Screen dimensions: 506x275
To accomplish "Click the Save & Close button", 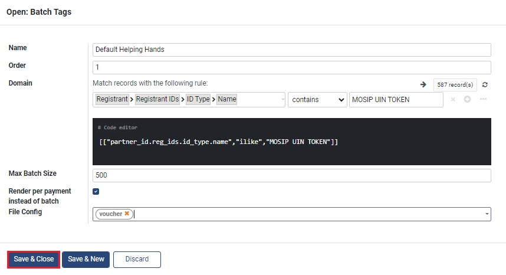I will (34, 259).
